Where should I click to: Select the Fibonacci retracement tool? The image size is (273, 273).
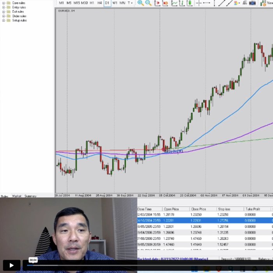coord(245,3)
